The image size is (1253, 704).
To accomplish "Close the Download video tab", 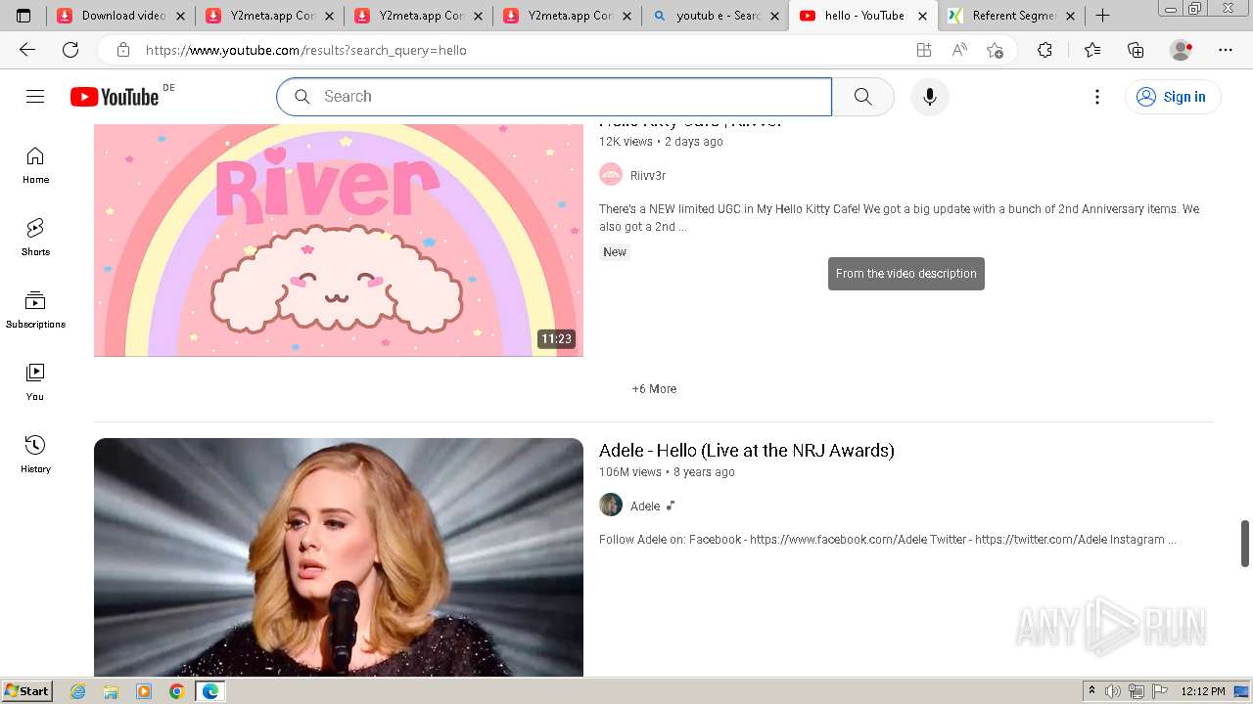I will coord(180,16).
